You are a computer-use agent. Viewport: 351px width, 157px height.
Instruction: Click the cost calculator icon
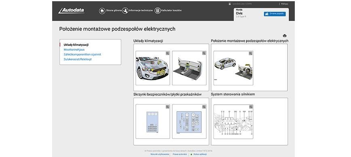[158, 11]
